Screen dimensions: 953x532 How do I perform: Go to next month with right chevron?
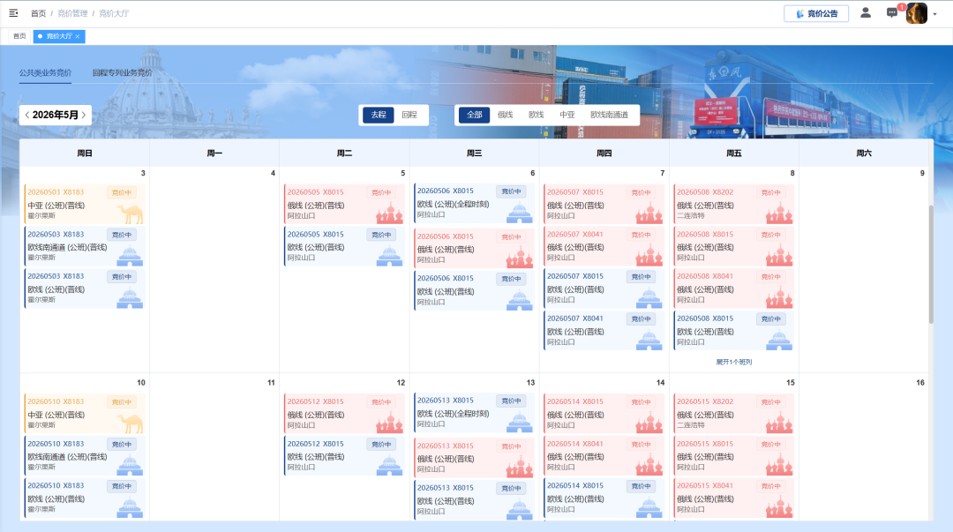[84, 115]
